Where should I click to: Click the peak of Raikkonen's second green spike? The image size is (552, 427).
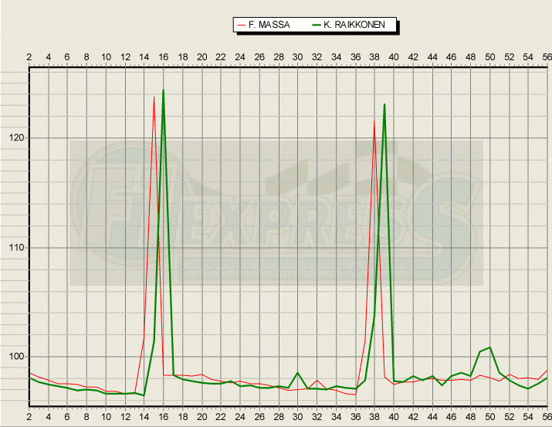point(384,104)
